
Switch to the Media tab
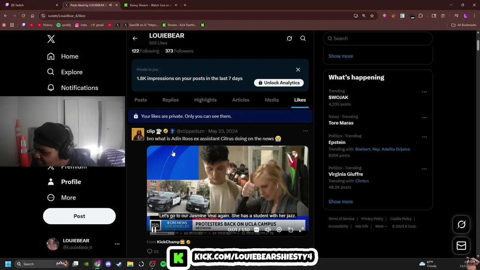pos(272,100)
